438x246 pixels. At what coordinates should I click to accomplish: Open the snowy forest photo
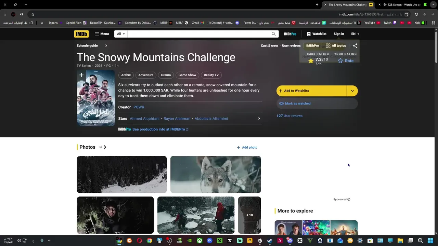point(122,174)
